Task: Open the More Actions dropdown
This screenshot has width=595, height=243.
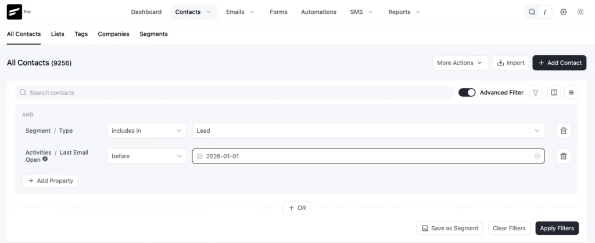Action: pyautogui.click(x=460, y=63)
